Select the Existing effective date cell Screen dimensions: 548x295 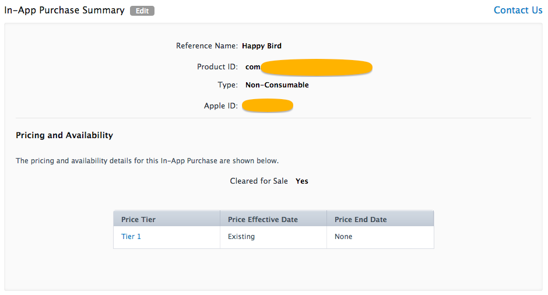click(241, 237)
